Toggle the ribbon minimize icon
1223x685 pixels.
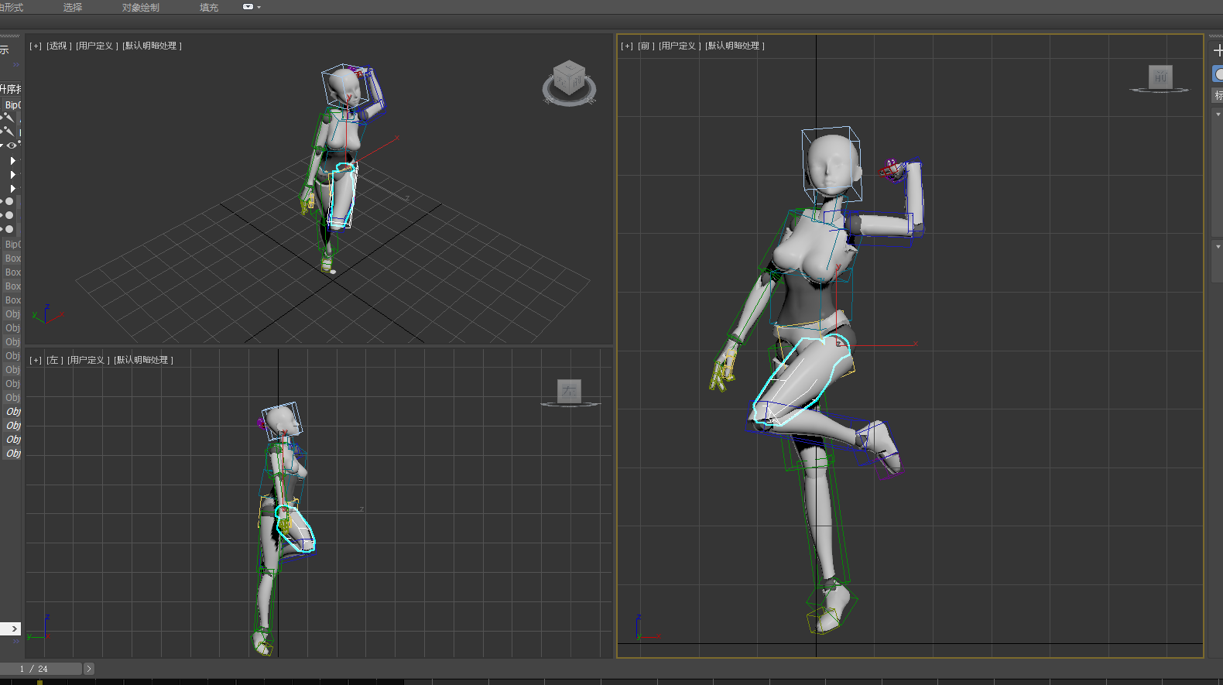pos(248,7)
